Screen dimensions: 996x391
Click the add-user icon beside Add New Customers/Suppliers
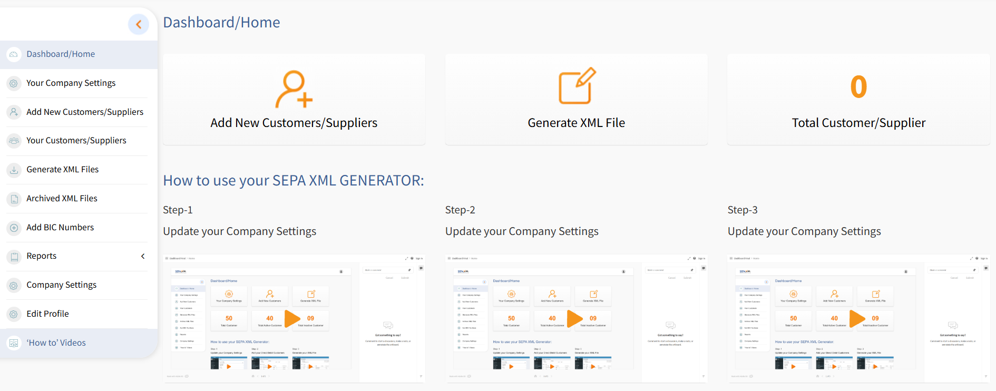(14, 112)
